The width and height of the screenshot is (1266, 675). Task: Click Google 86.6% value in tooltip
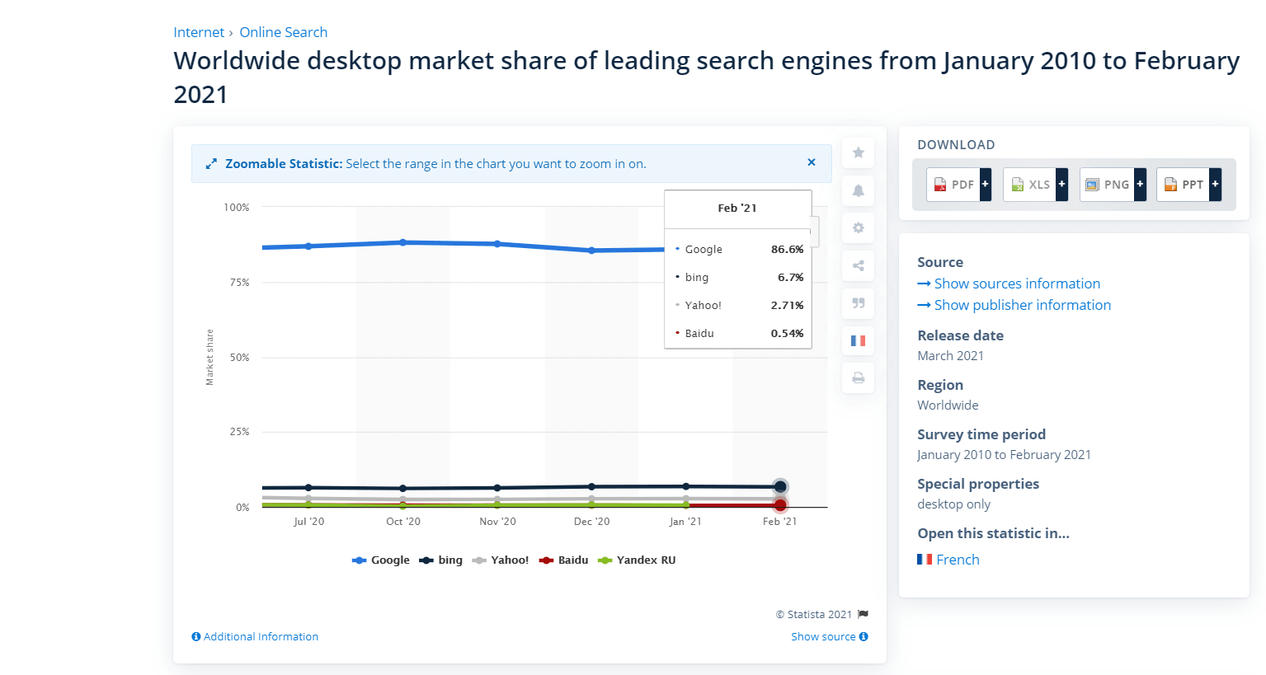(788, 249)
